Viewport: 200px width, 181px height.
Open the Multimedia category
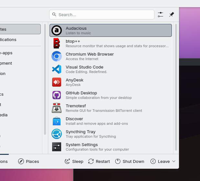coord(20,115)
